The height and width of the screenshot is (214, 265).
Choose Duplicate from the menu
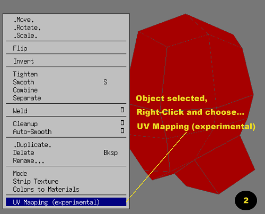pos(66,145)
